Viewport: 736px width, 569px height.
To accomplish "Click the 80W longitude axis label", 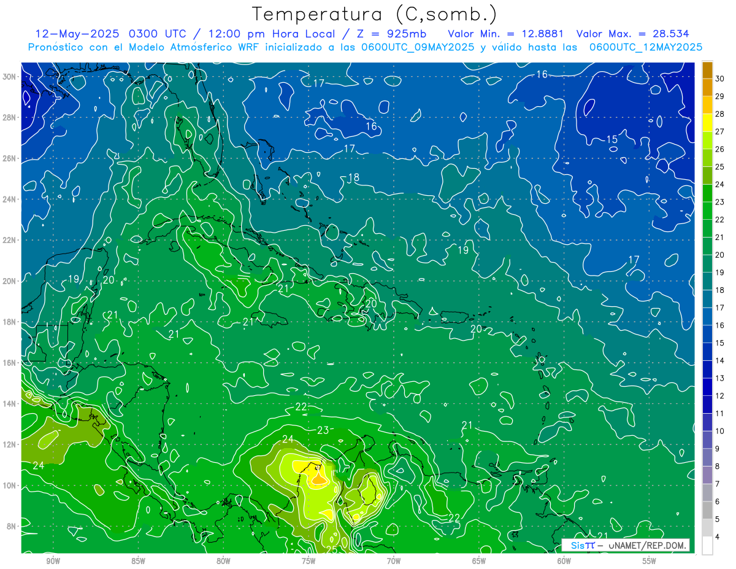I will (223, 561).
